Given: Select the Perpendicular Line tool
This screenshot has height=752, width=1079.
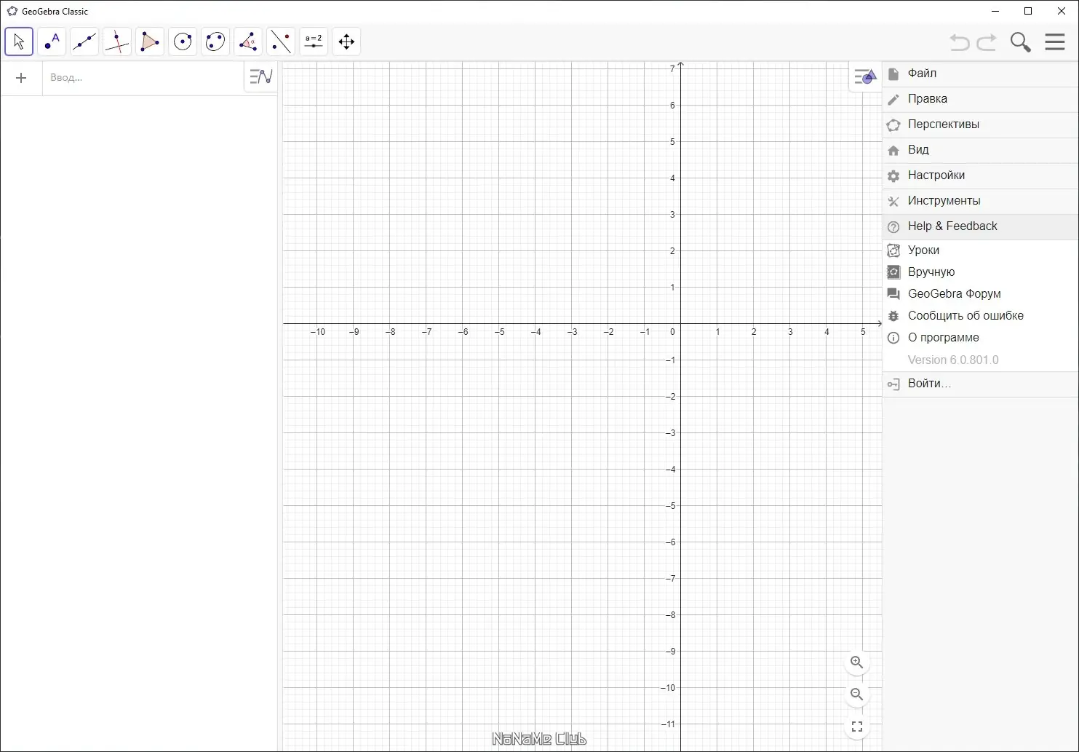Looking at the screenshot, I should (x=117, y=41).
